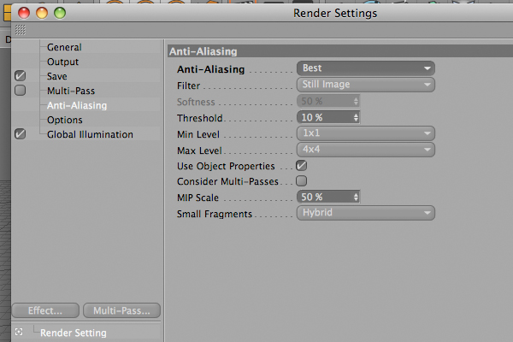Expand the Max Level 4x4 dropdown
The height and width of the screenshot is (342, 513).
click(366, 150)
